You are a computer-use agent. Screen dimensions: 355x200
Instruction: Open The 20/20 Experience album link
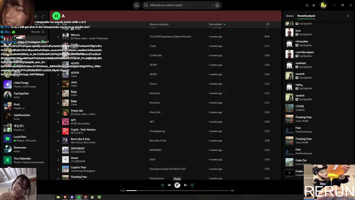click(170, 37)
